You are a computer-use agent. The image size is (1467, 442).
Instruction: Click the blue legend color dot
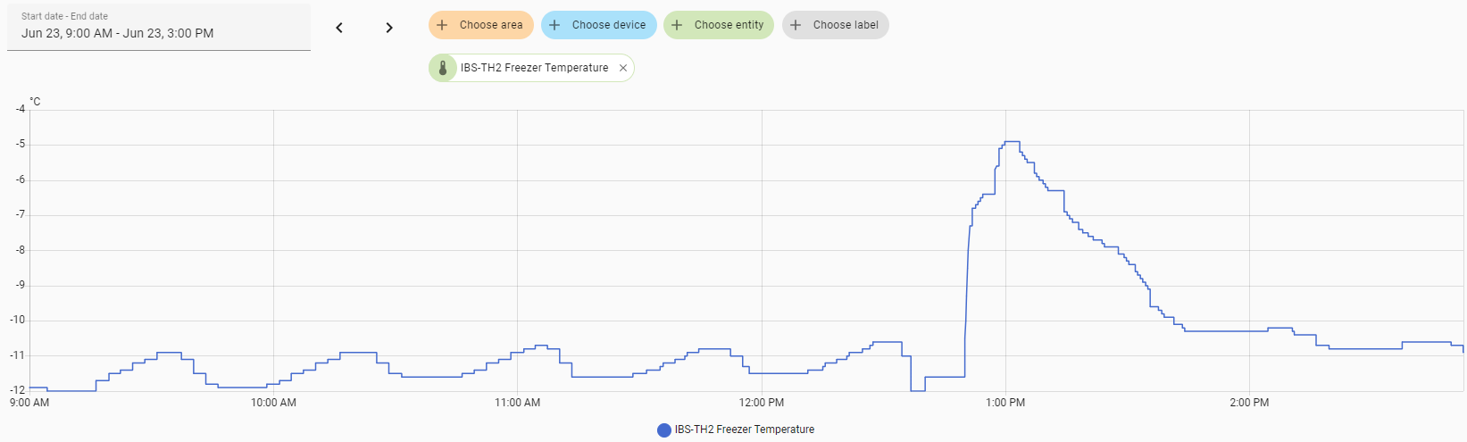[x=663, y=430]
